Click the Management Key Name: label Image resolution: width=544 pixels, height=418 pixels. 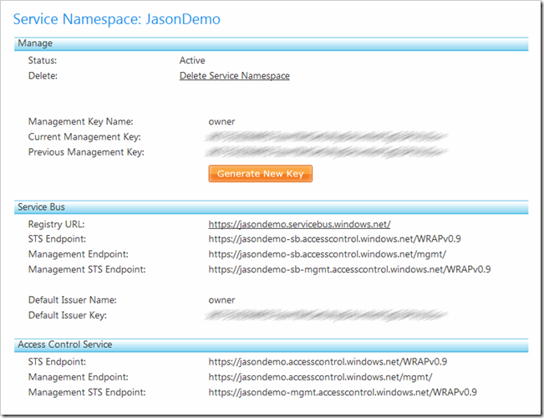coord(80,121)
